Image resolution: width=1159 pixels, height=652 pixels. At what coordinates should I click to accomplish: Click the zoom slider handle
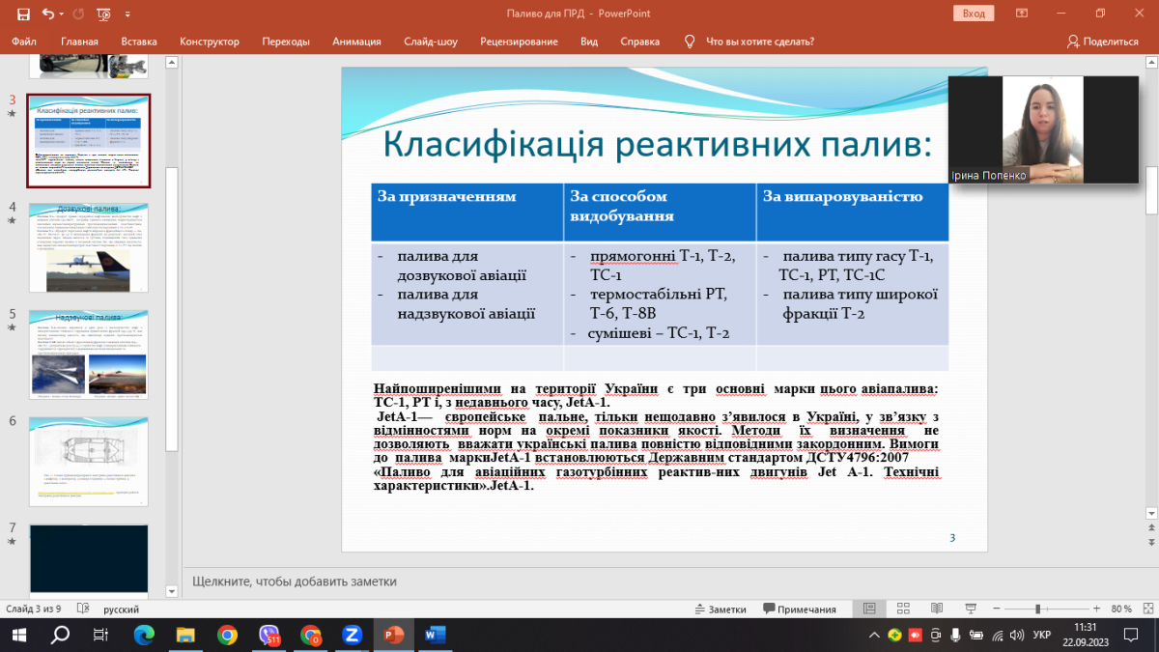(1037, 609)
